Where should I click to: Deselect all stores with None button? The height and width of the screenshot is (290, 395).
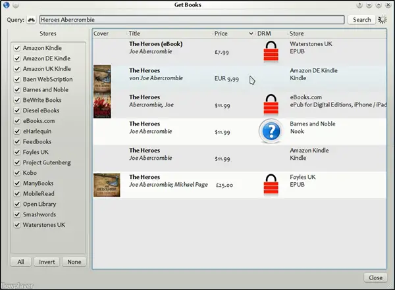tap(74, 262)
